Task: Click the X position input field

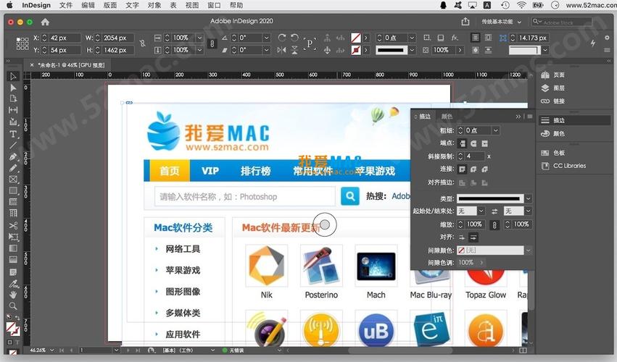Action: (x=65, y=38)
